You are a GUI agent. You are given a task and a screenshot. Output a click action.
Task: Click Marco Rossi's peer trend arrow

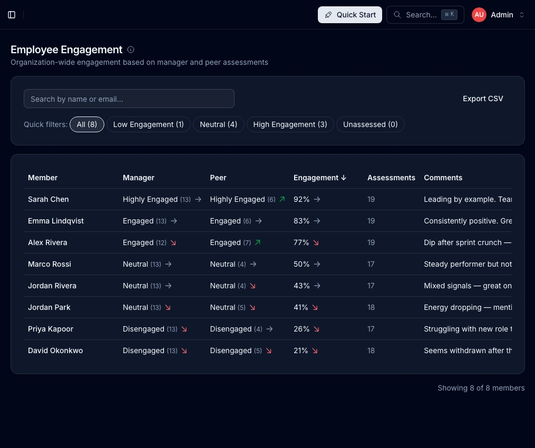[253, 264]
